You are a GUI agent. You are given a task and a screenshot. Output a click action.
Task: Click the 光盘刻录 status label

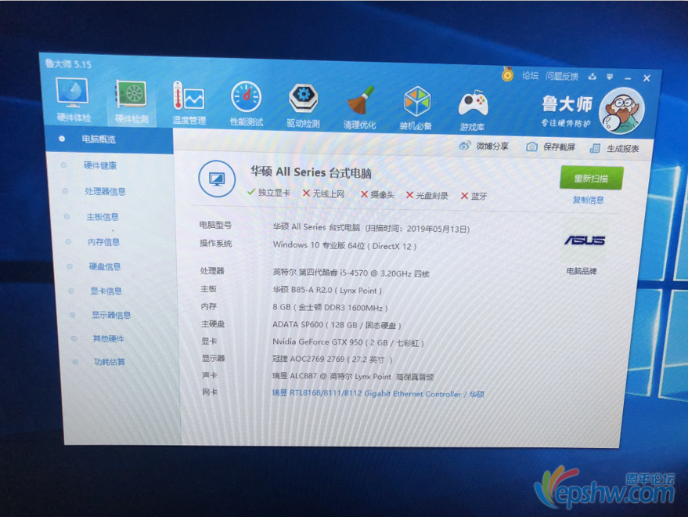(x=427, y=196)
